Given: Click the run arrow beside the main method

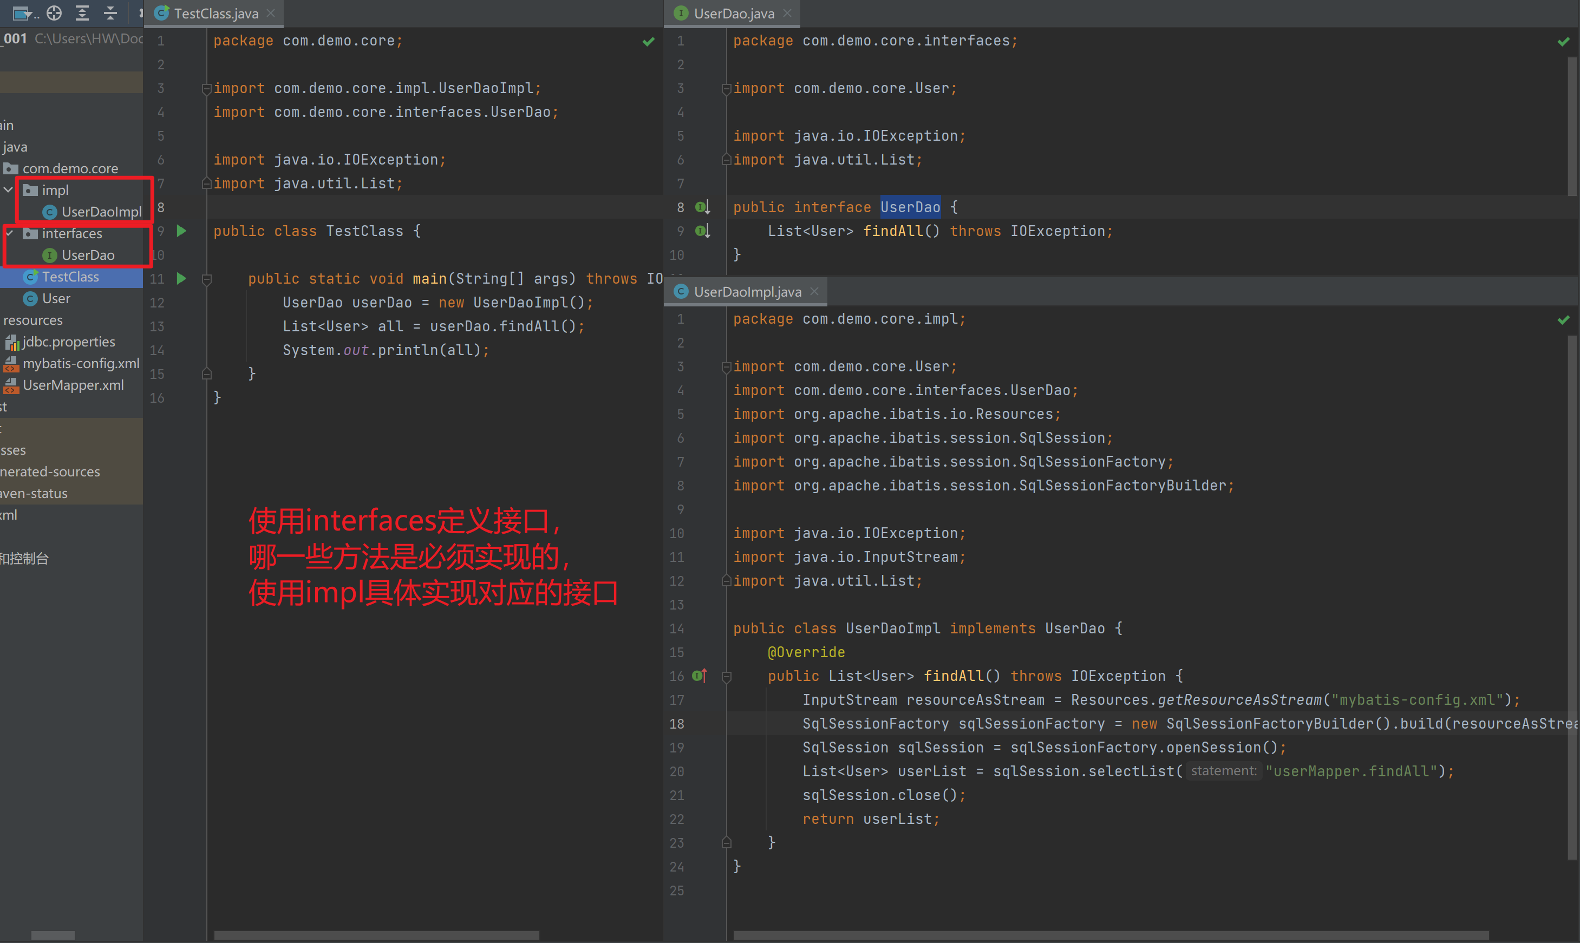Looking at the screenshot, I should (x=182, y=278).
